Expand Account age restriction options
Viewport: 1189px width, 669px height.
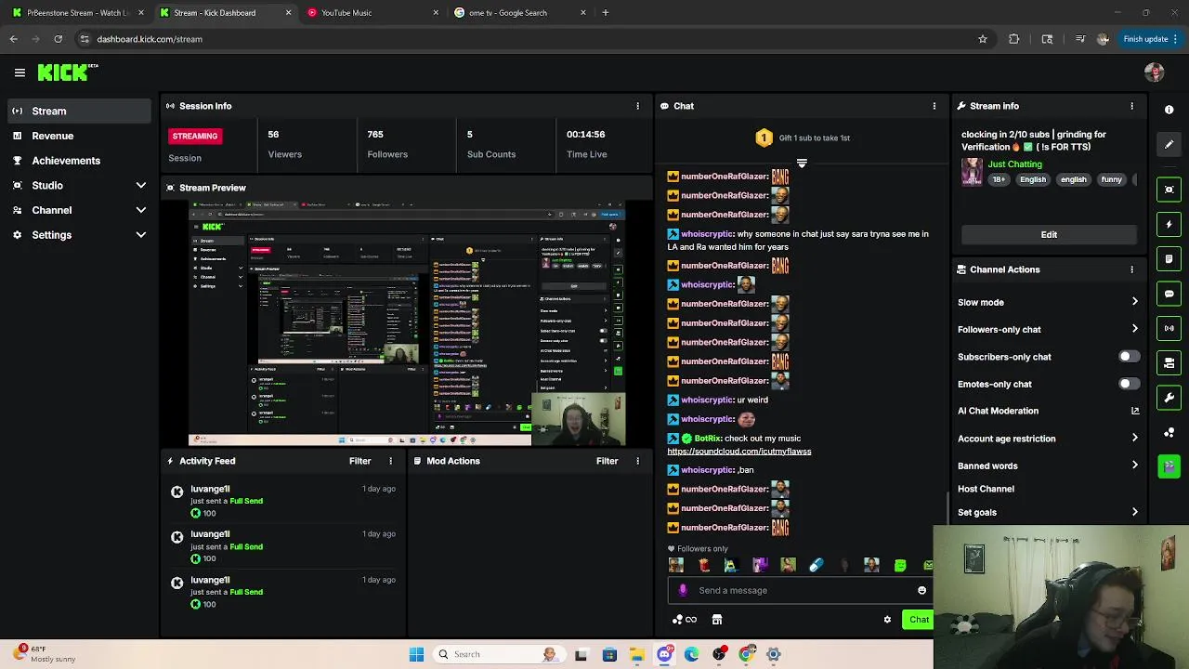click(1135, 438)
